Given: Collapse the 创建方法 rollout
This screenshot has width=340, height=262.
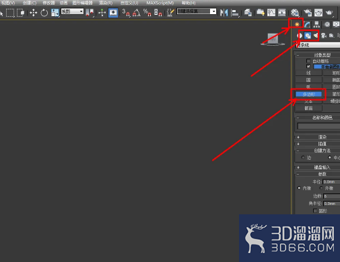Looking at the screenshot, I should [318, 150].
